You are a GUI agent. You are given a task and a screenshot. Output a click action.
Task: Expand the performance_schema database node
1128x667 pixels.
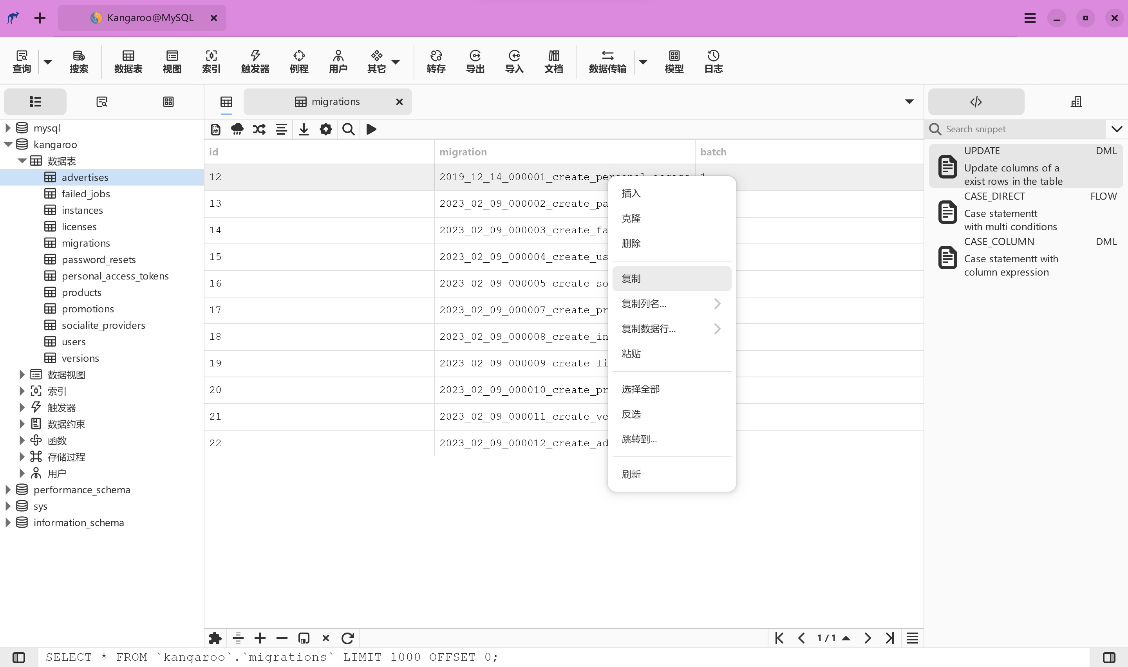click(8, 489)
